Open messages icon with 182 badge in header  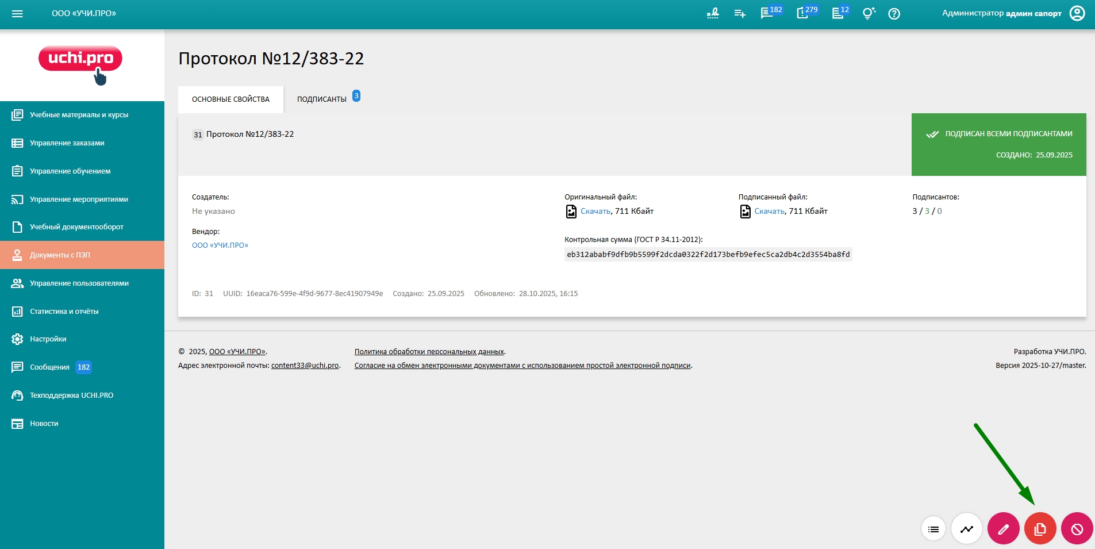tap(767, 14)
